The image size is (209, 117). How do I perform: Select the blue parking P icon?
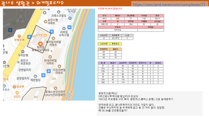[70, 18]
